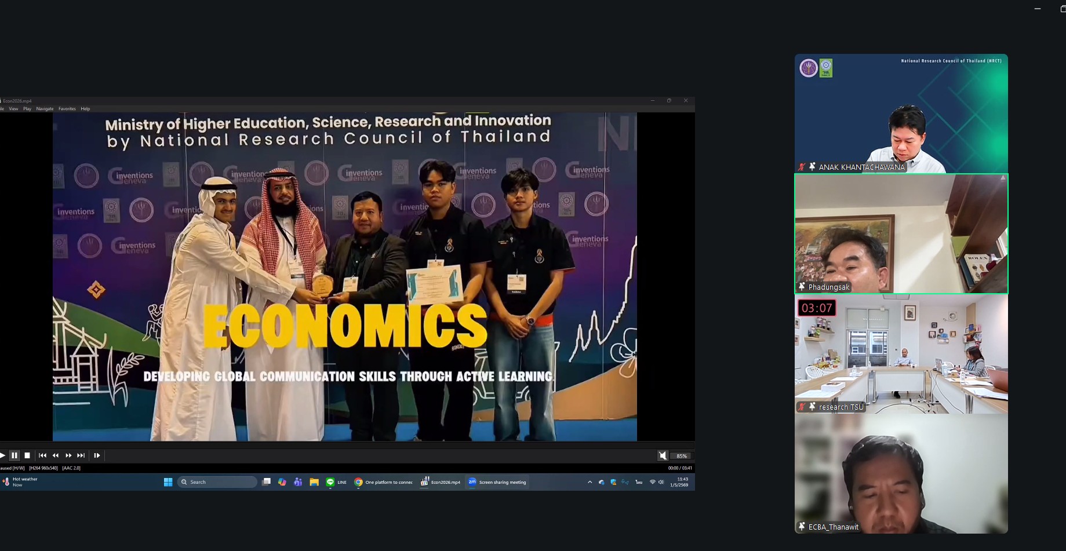Open the Hot weather widget
1066x551 pixels.
tap(20, 482)
